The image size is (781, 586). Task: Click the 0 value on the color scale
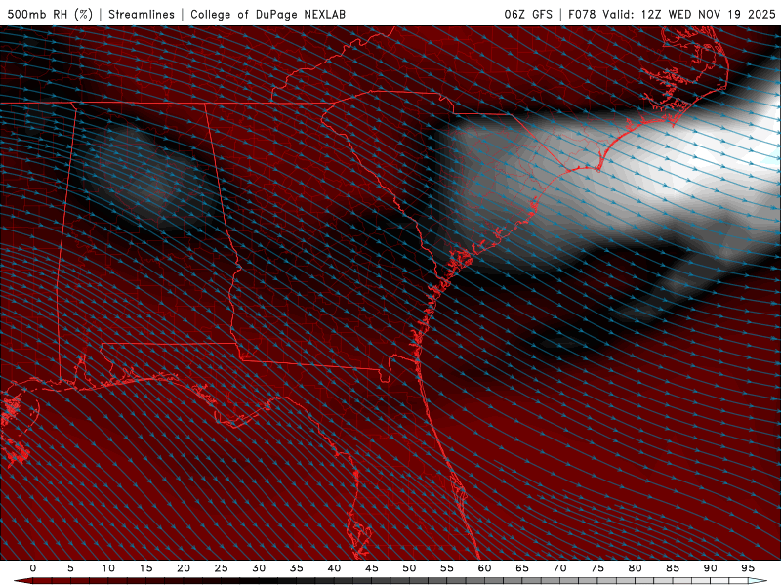(33, 568)
